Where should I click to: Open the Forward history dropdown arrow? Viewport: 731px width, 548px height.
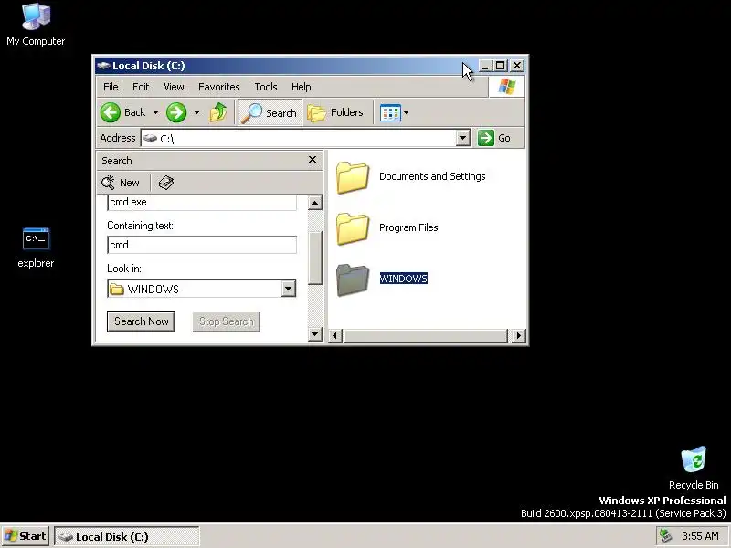(x=196, y=112)
